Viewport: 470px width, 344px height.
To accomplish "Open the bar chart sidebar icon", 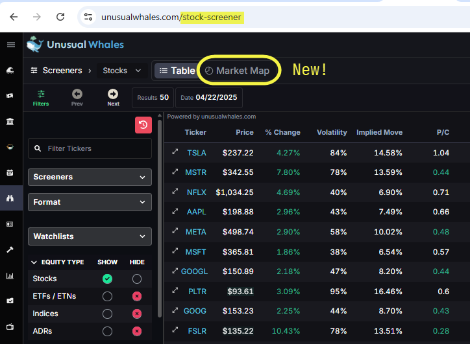I will (10, 275).
